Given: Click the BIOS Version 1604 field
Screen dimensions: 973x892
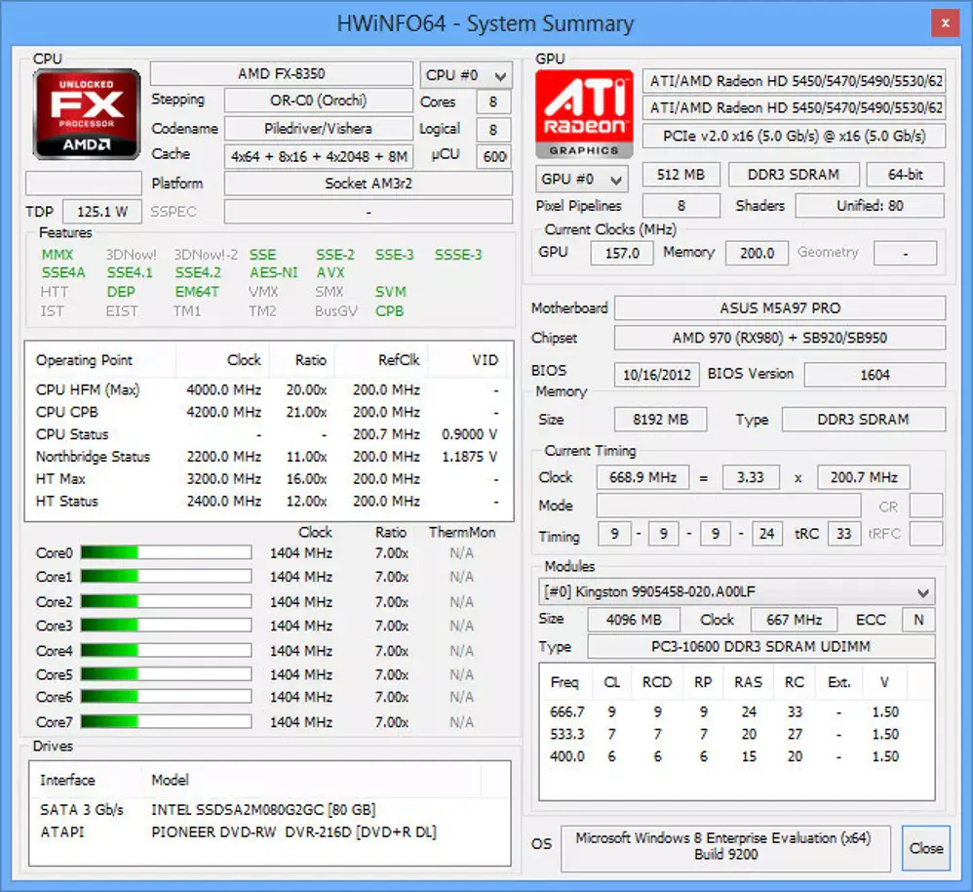Looking at the screenshot, I should click(x=875, y=375).
